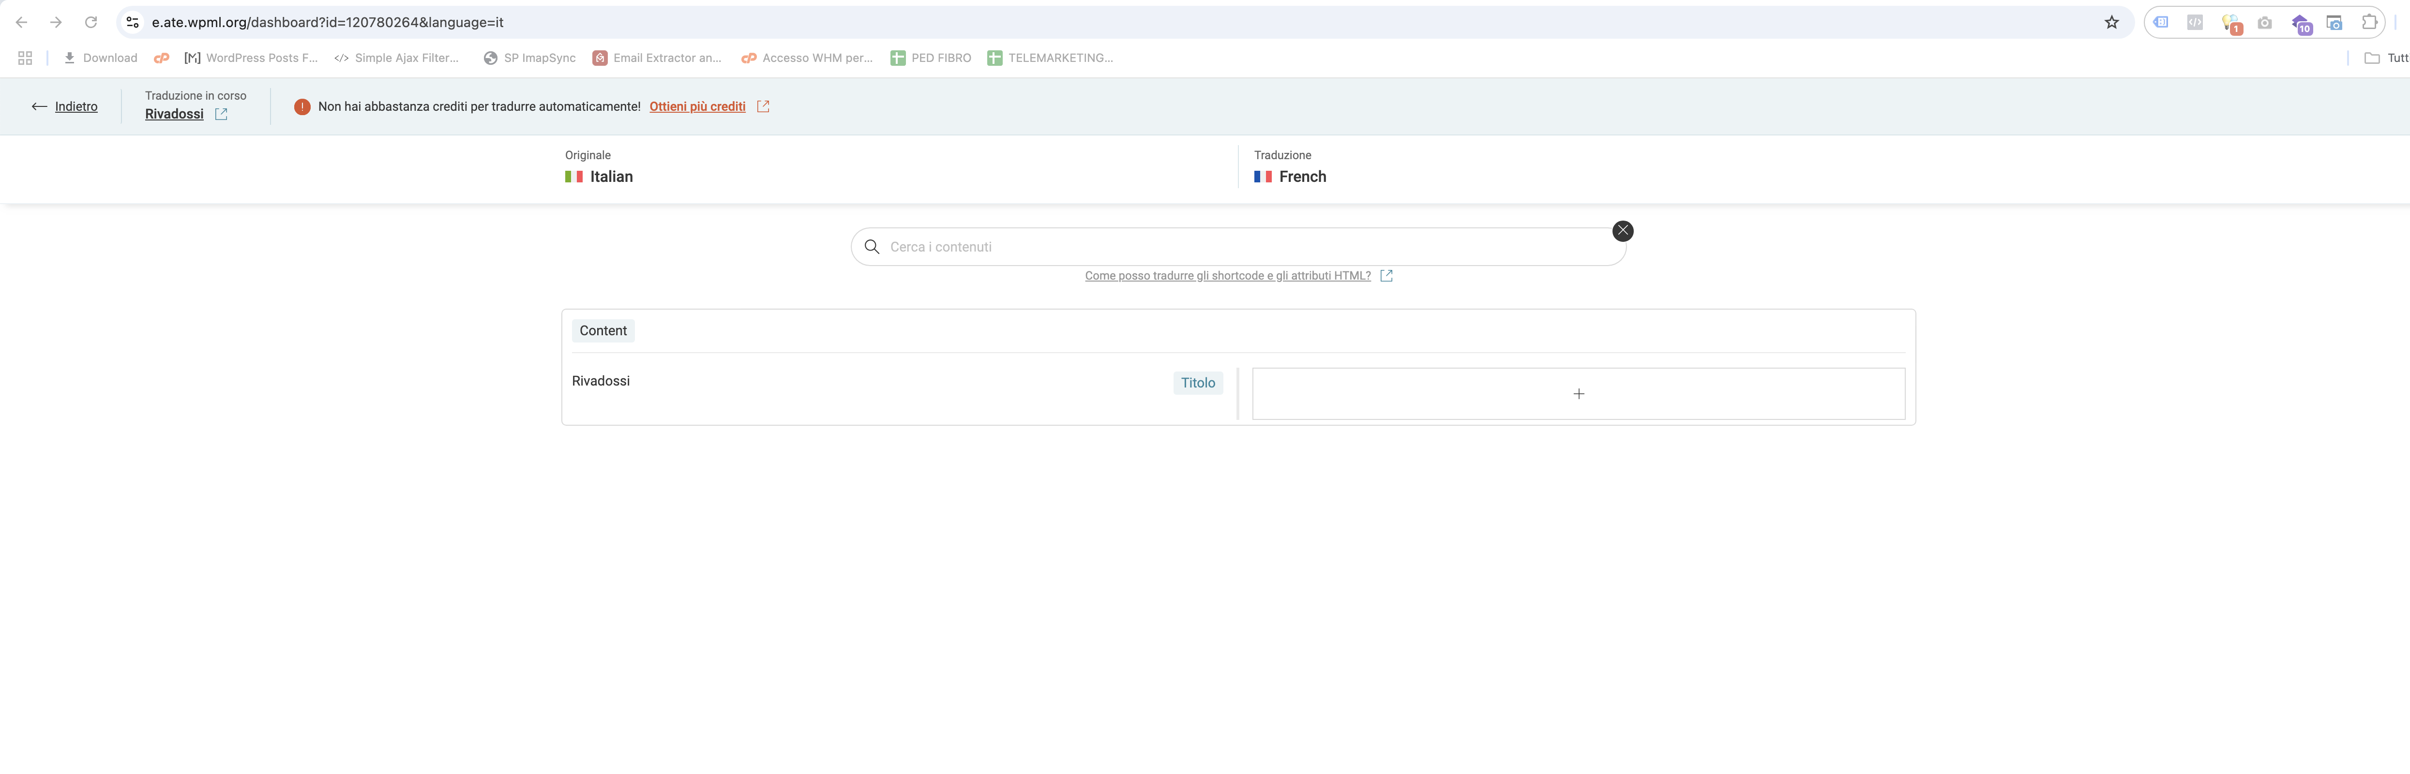
Task: Click the Rivadossi source title text
Action: click(x=601, y=381)
